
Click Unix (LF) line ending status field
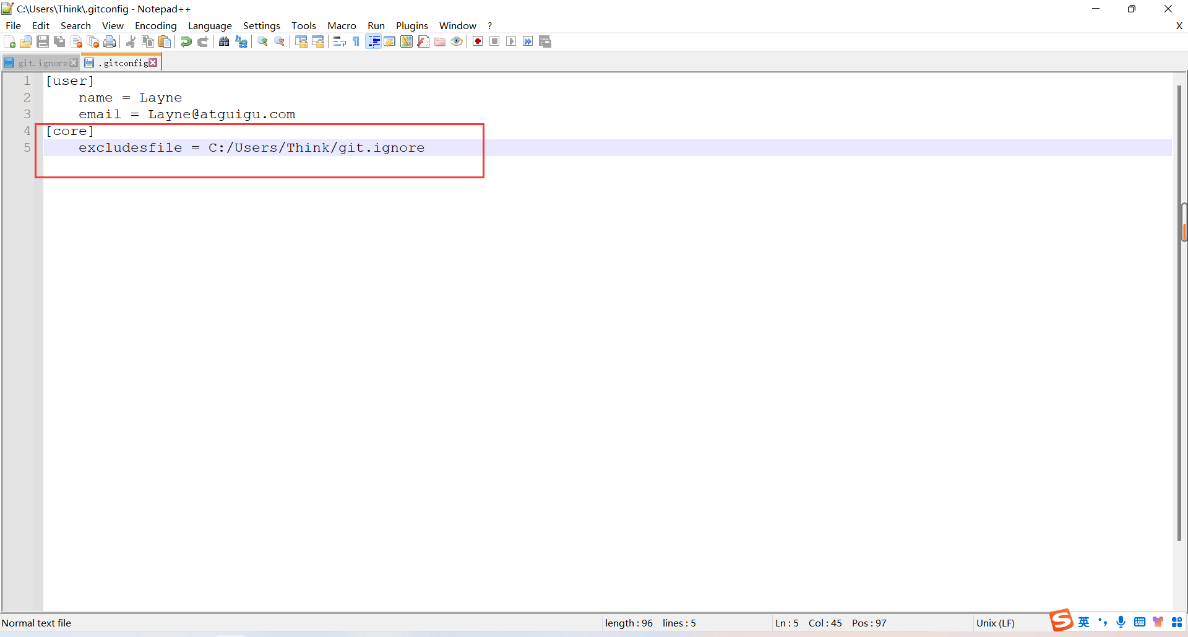[995, 623]
